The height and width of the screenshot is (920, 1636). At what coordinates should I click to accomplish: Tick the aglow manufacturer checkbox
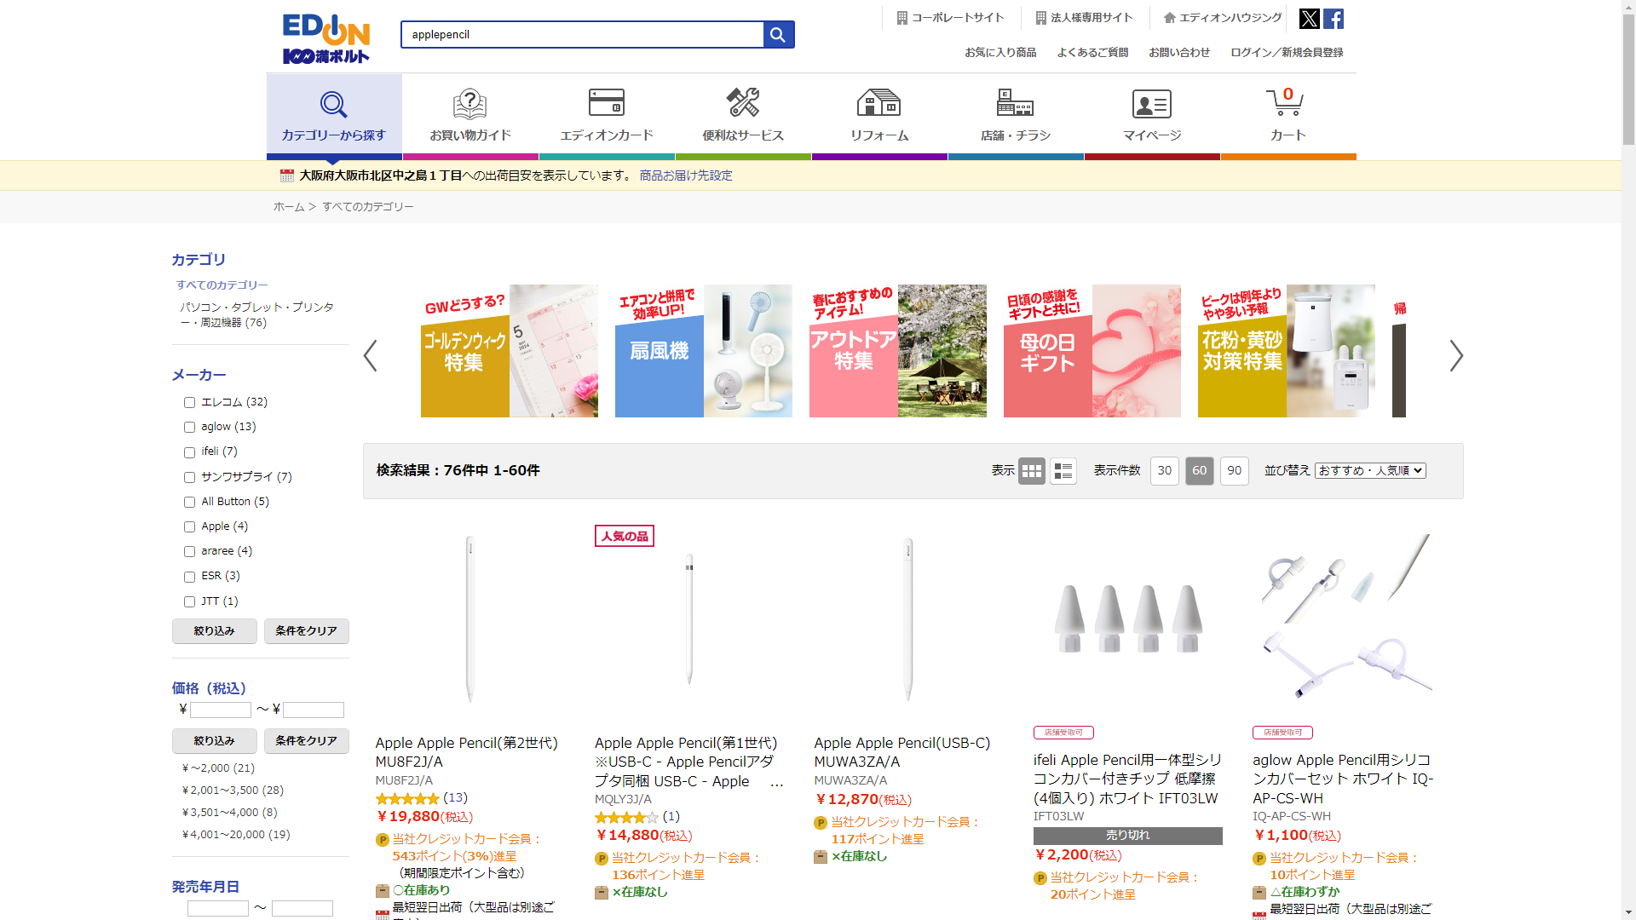pyautogui.click(x=189, y=428)
